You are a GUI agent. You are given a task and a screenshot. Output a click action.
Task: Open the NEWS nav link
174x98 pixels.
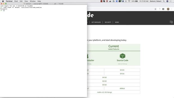117,22
